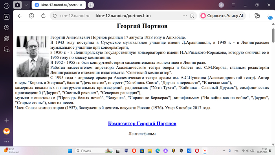Open the browser profile avatar
Screen dimensions: 275x155
tap(221, 5)
